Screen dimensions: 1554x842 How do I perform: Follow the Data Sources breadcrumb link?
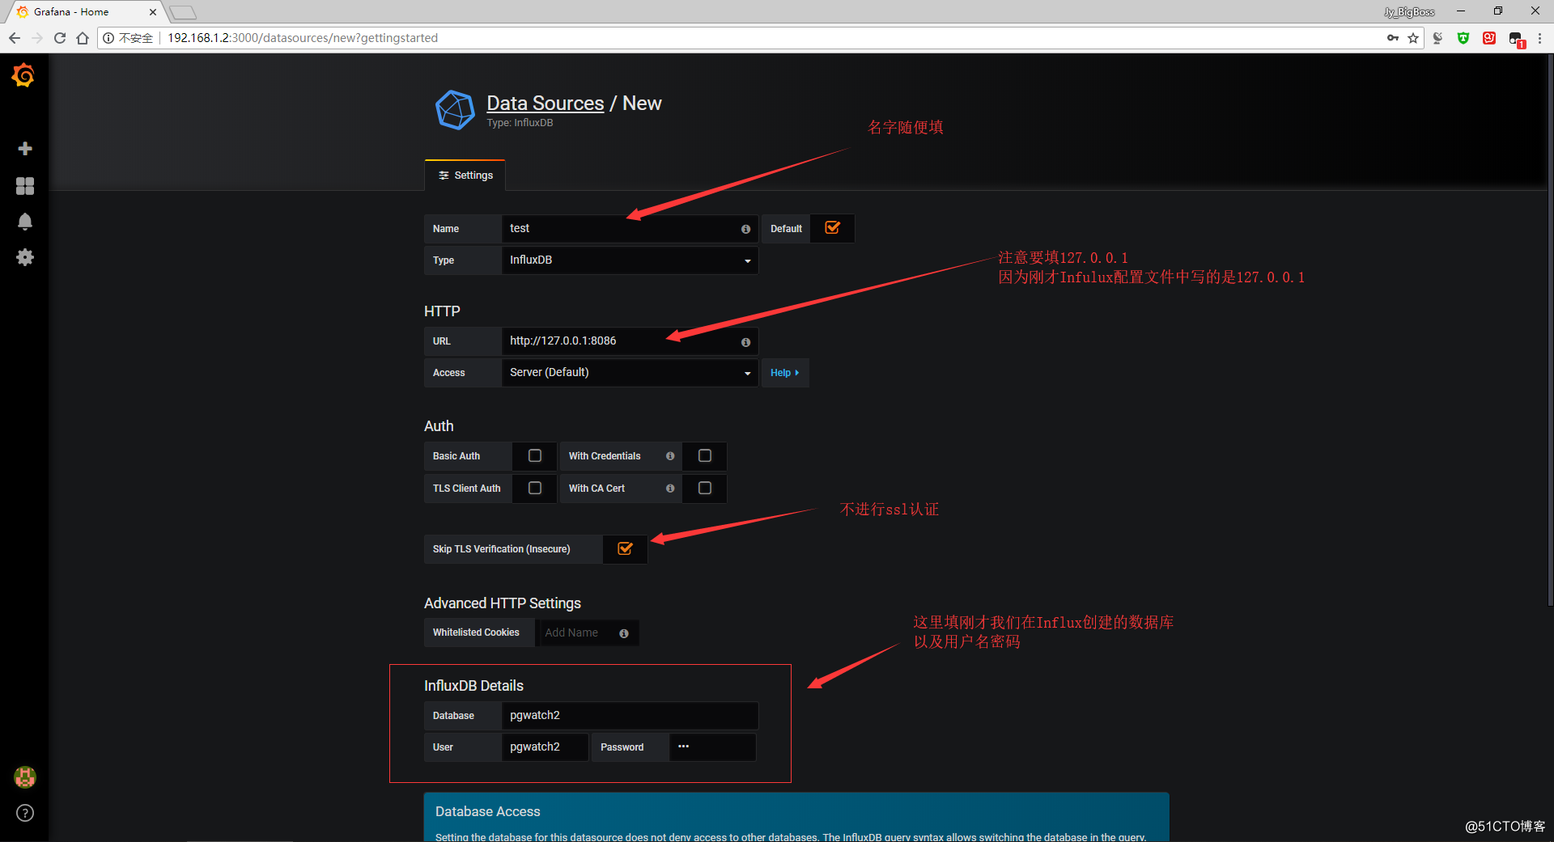click(x=545, y=104)
